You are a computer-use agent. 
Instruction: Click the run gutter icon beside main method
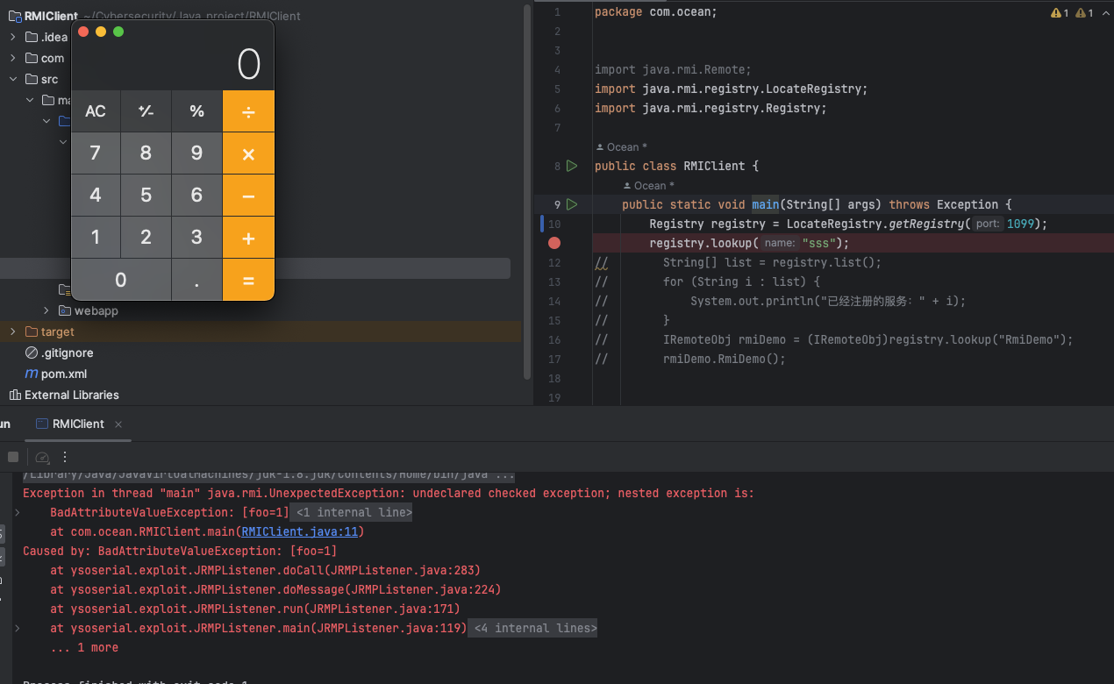[x=572, y=204]
